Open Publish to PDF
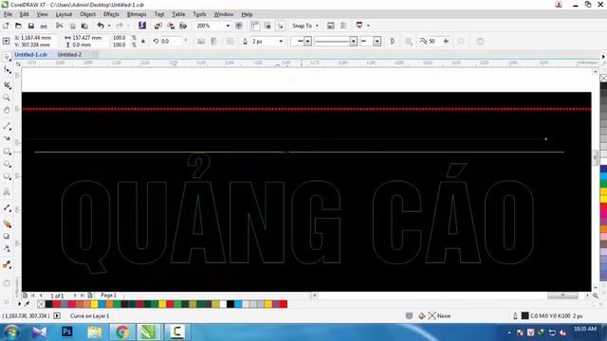 coord(183,26)
